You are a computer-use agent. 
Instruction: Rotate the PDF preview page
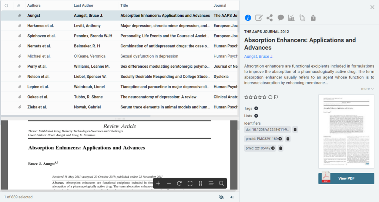tap(179, 184)
